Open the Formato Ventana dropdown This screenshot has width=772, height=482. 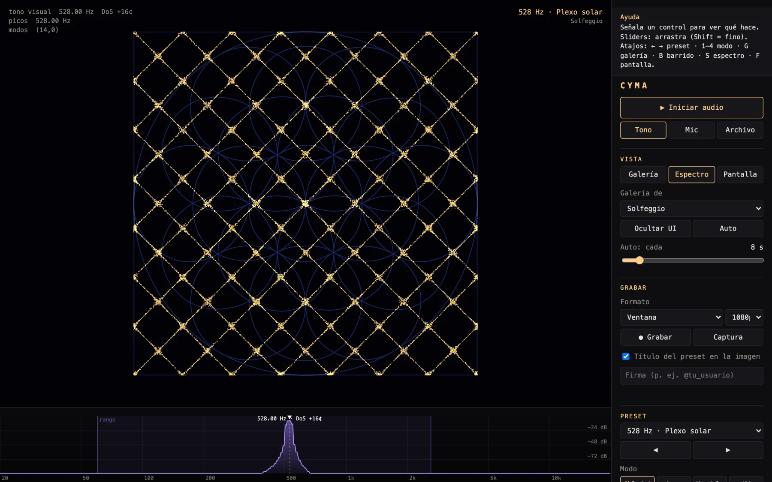tap(671, 317)
